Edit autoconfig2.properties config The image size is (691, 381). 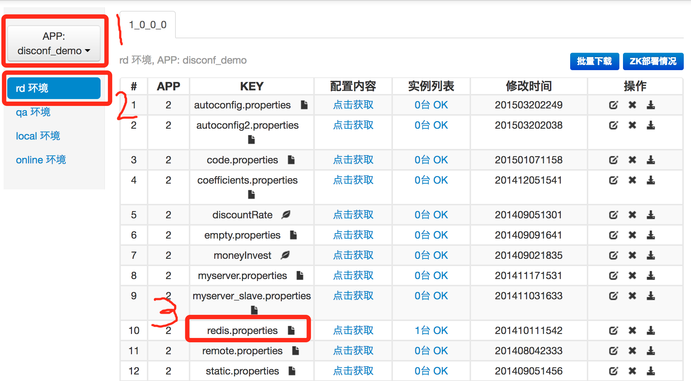[613, 125]
